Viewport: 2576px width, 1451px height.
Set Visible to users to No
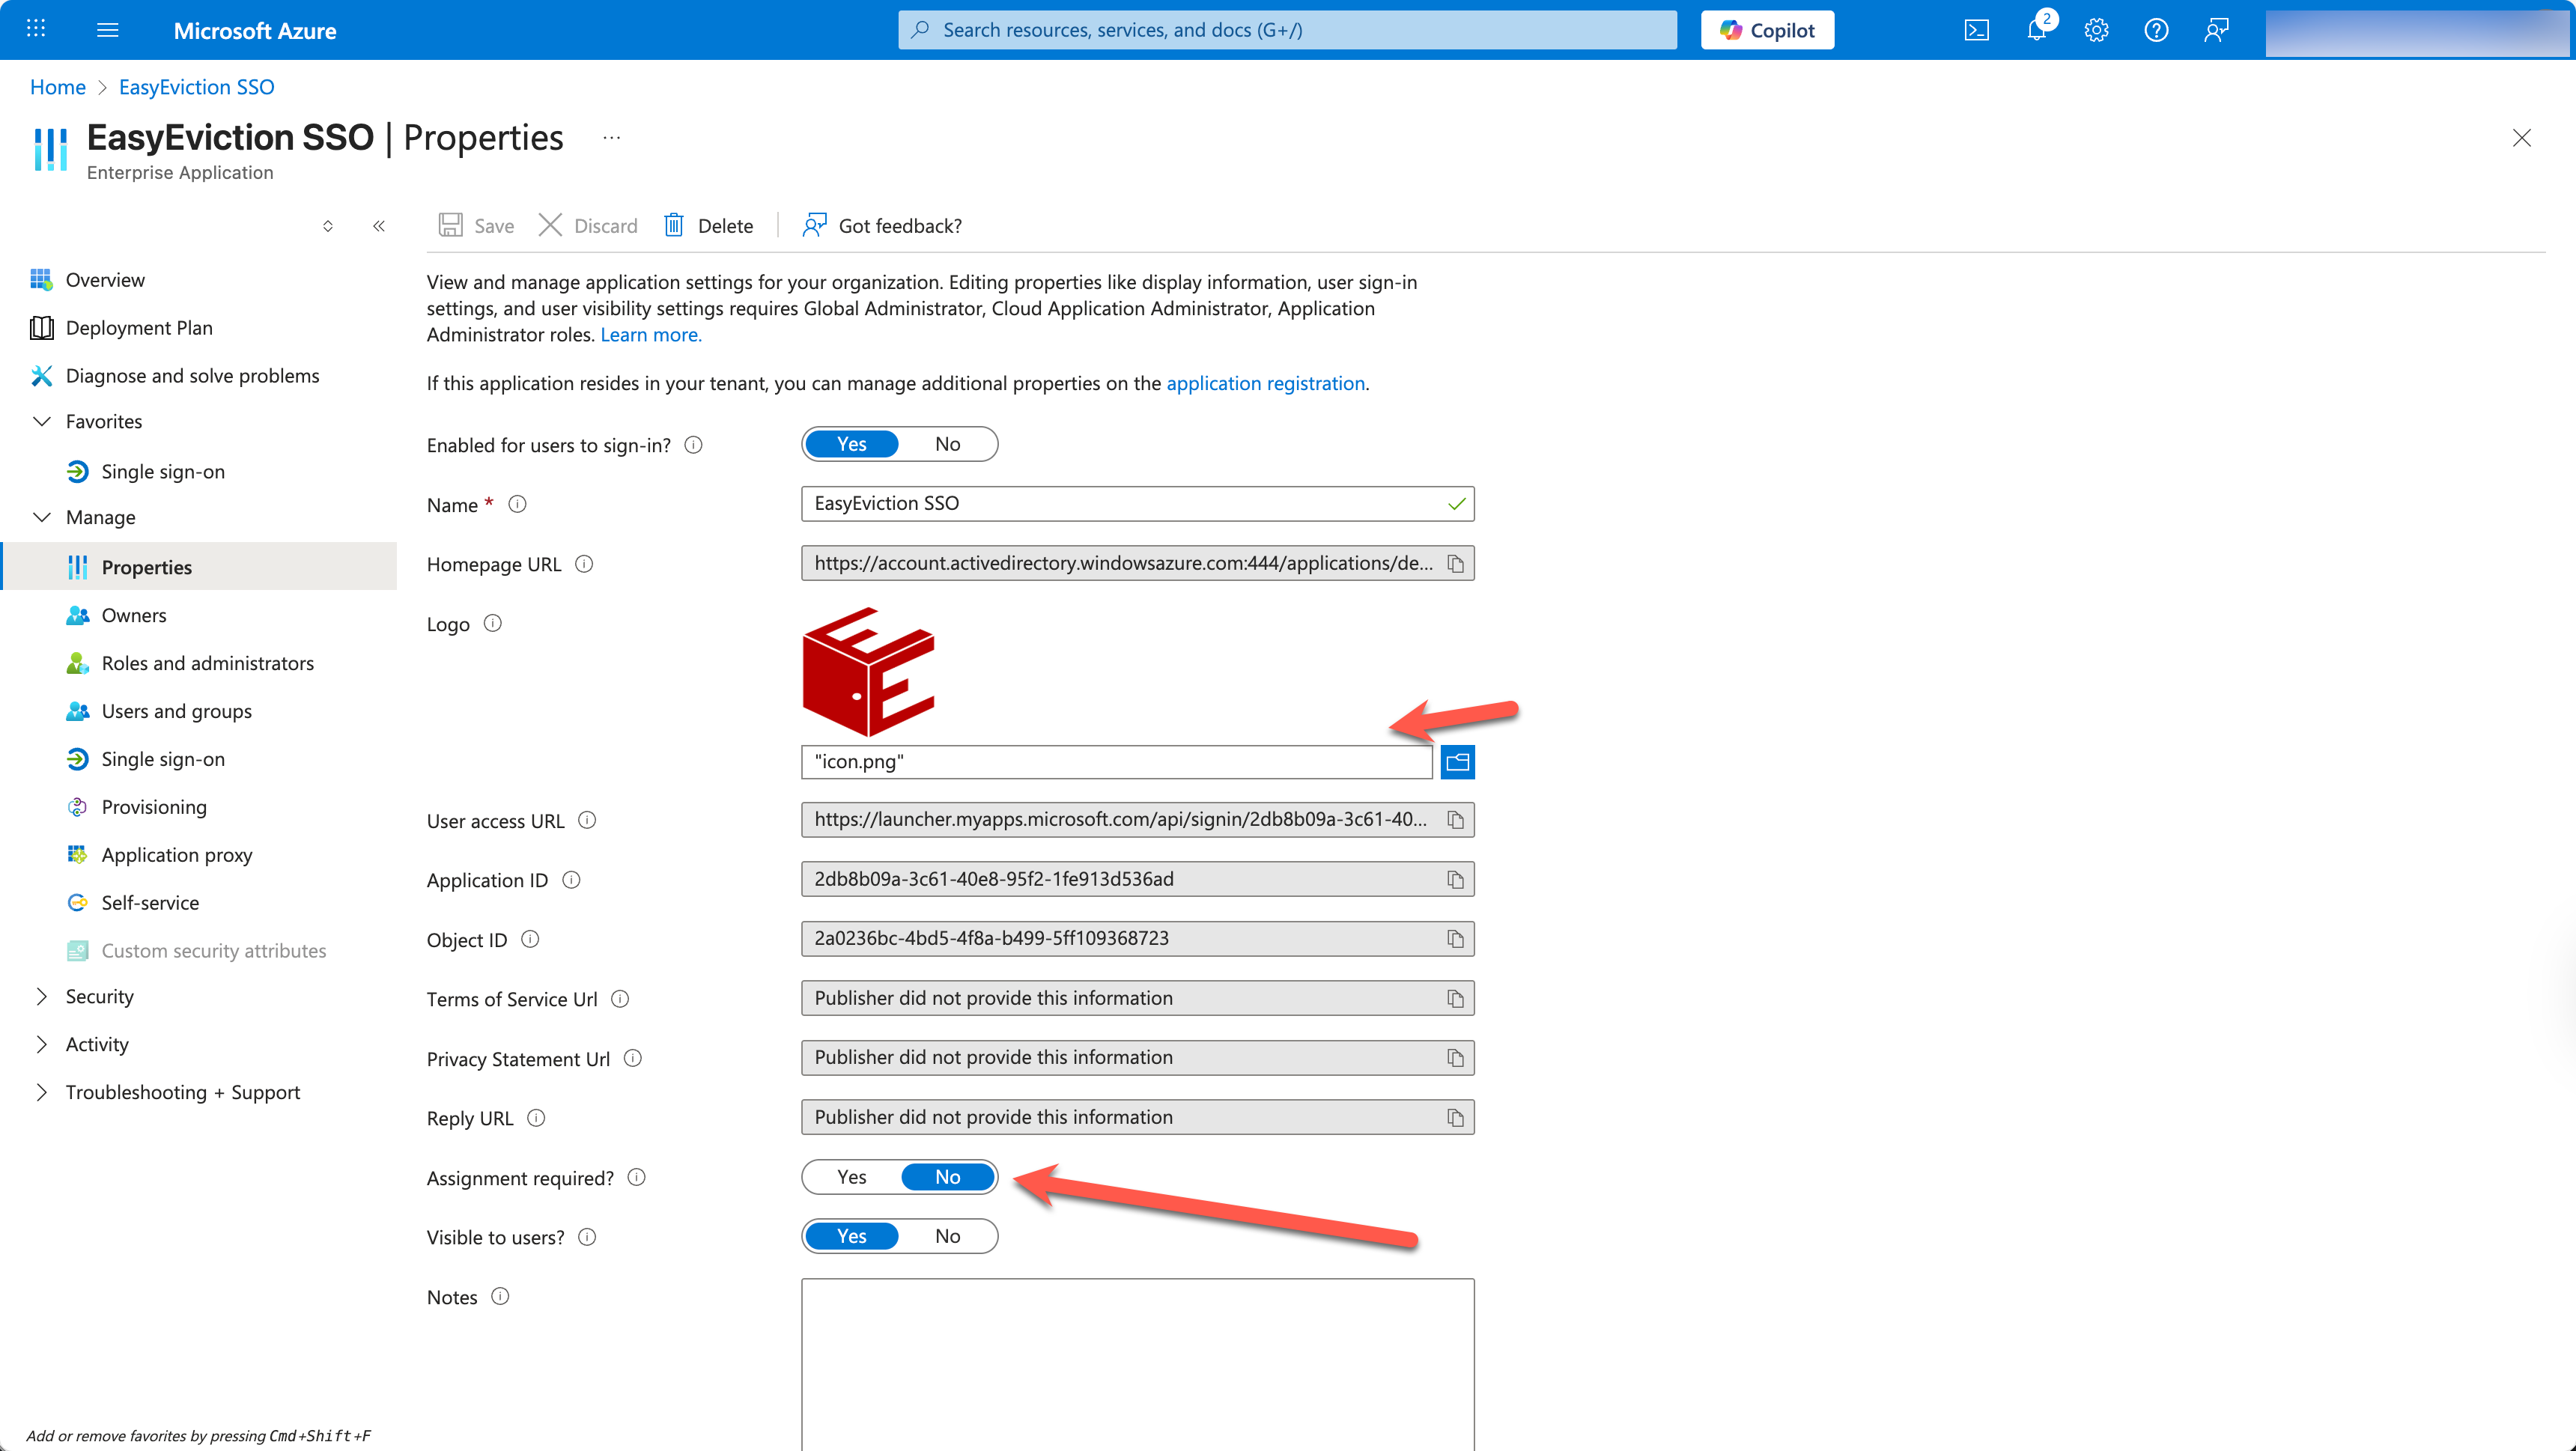click(x=947, y=1236)
